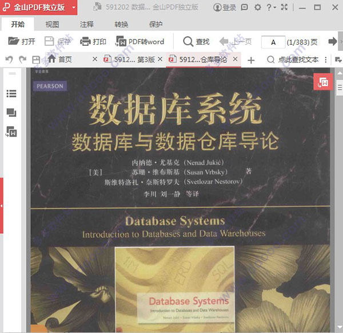Viewport: 343px width, 333px height.
Task: Toggle fullscreen mode icon
Action: [x=284, y=7]
